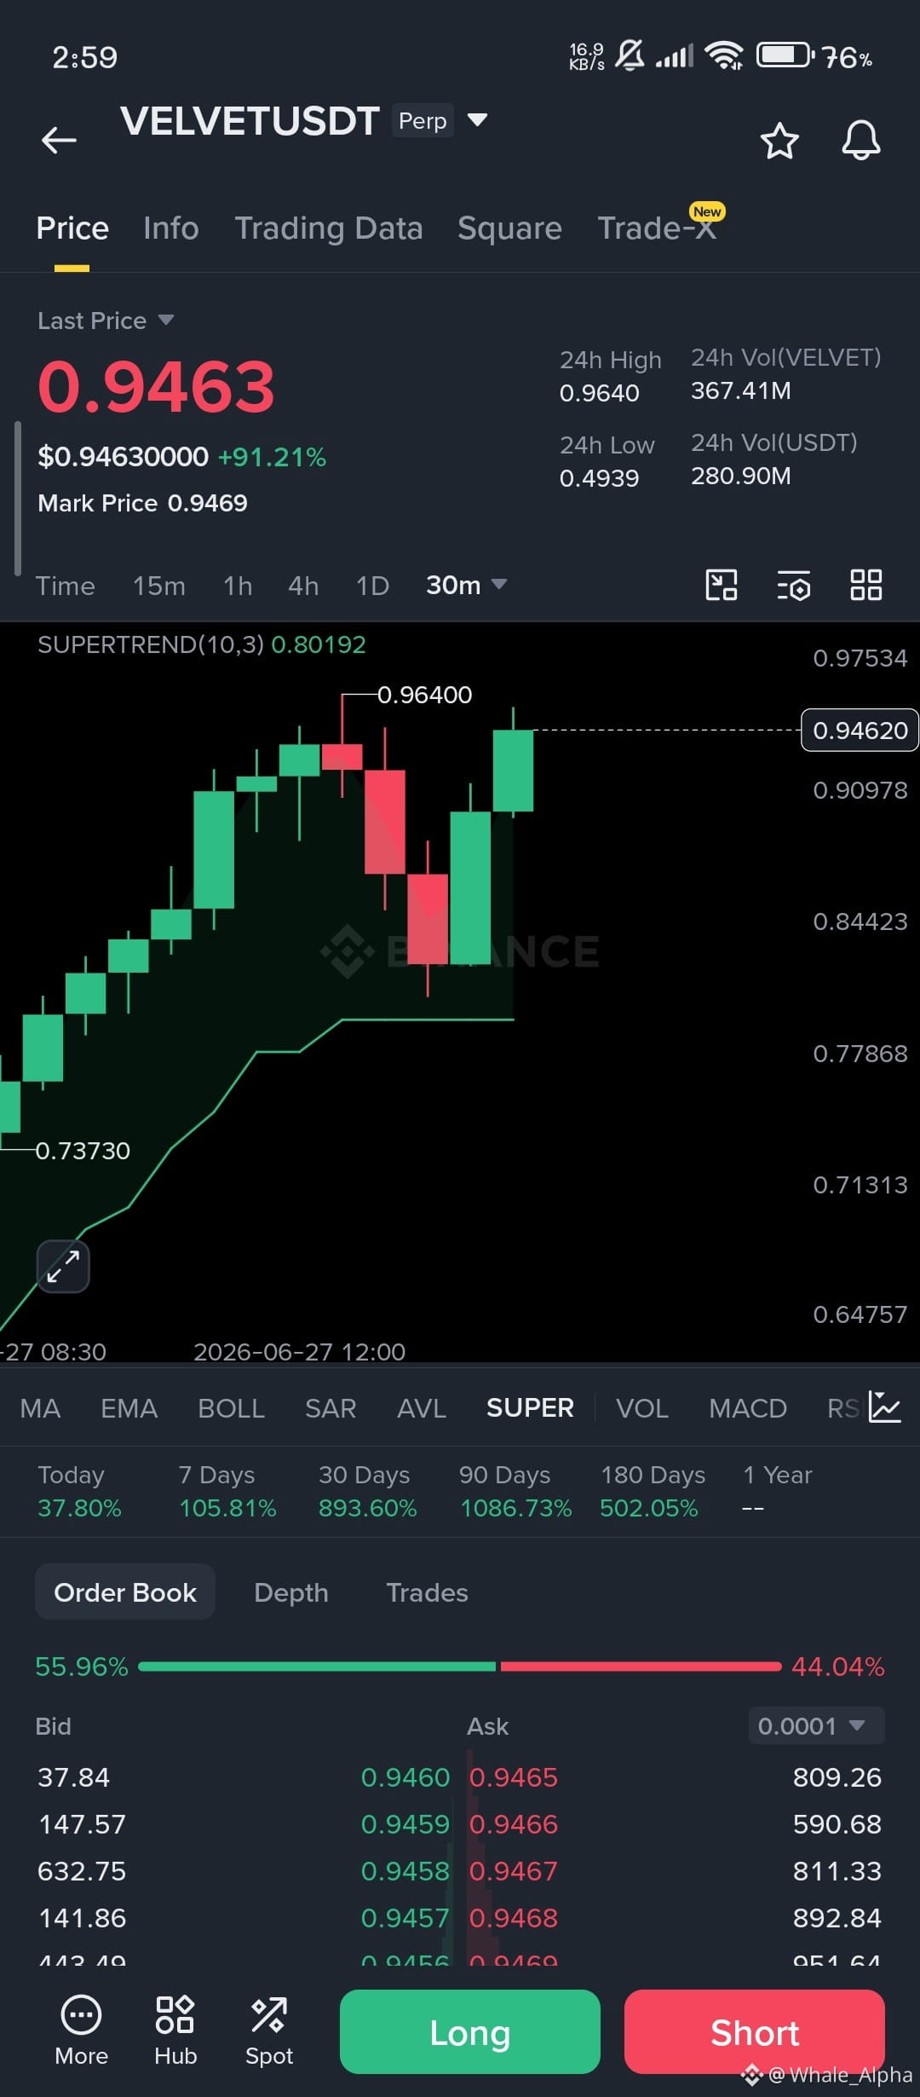Add VELVETUSDT to favorites with star
This screenshot has height=2097, width=920.
pos(779,141)
